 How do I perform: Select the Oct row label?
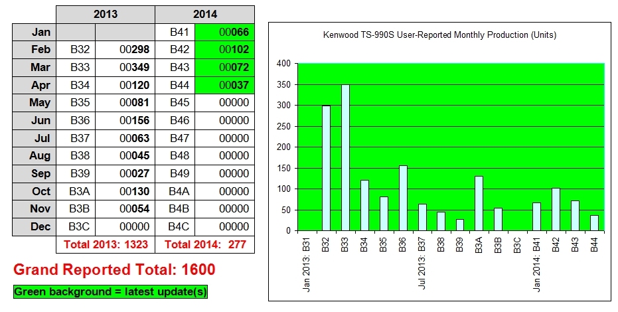pyautogui.click(x=35, y=191)
